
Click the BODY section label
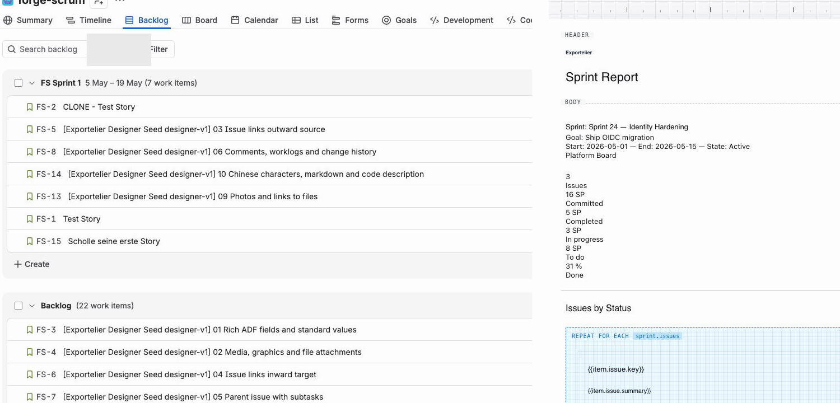573,102
